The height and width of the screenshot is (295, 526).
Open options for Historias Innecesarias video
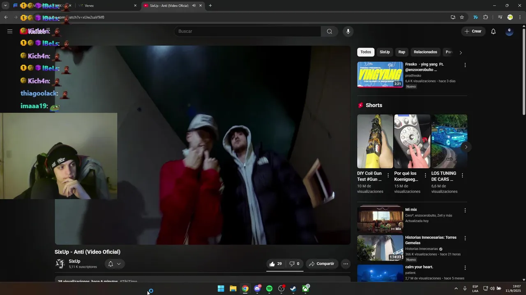[x=465, y=238]
